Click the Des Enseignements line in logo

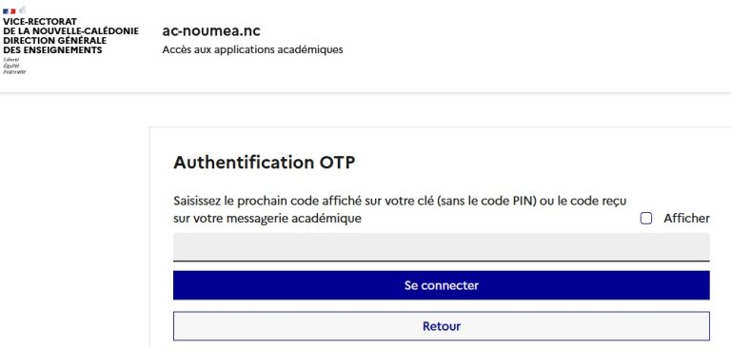click(x=52, y=50)
